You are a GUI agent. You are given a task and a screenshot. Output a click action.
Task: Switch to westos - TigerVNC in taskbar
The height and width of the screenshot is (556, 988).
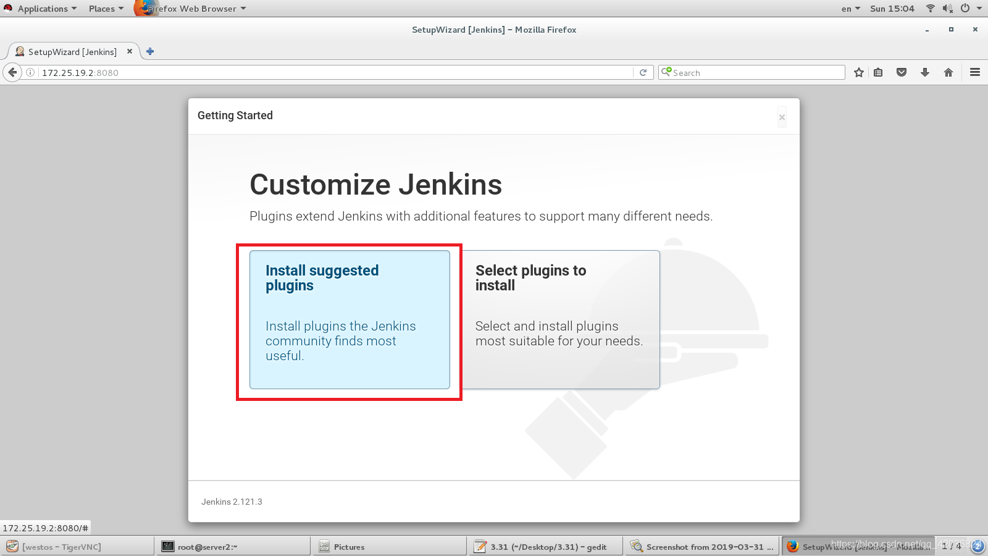(77, 547)
